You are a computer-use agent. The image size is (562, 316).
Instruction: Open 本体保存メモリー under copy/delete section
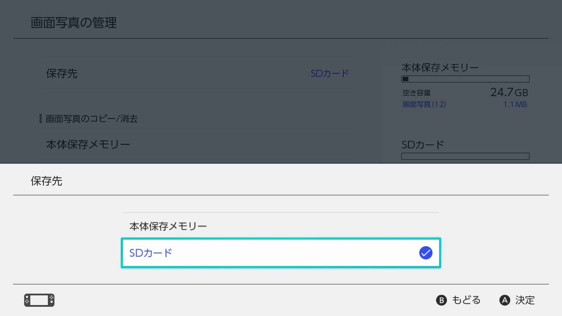[198, 145]
